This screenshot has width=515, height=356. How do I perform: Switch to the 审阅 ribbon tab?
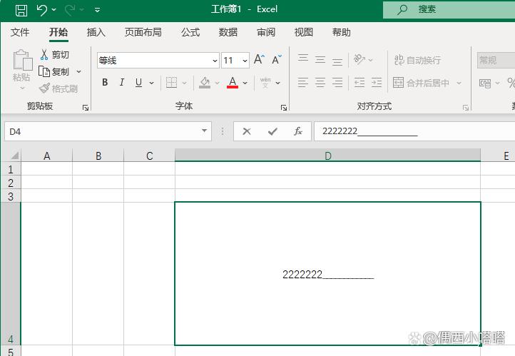(x=266, y=32)
